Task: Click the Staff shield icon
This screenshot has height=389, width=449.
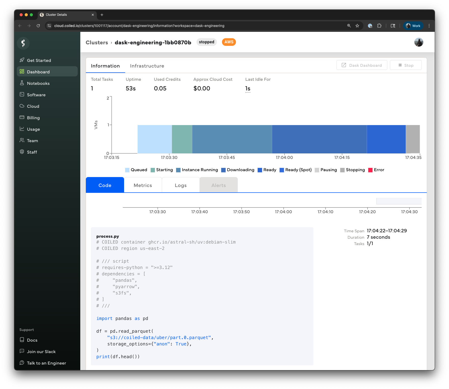Action: pyautogui.click(x=22, y=152)
